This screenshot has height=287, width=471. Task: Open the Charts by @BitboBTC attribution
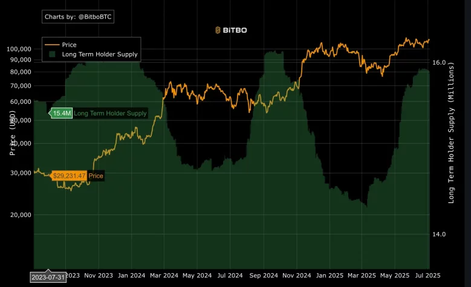tap(79, 17)
